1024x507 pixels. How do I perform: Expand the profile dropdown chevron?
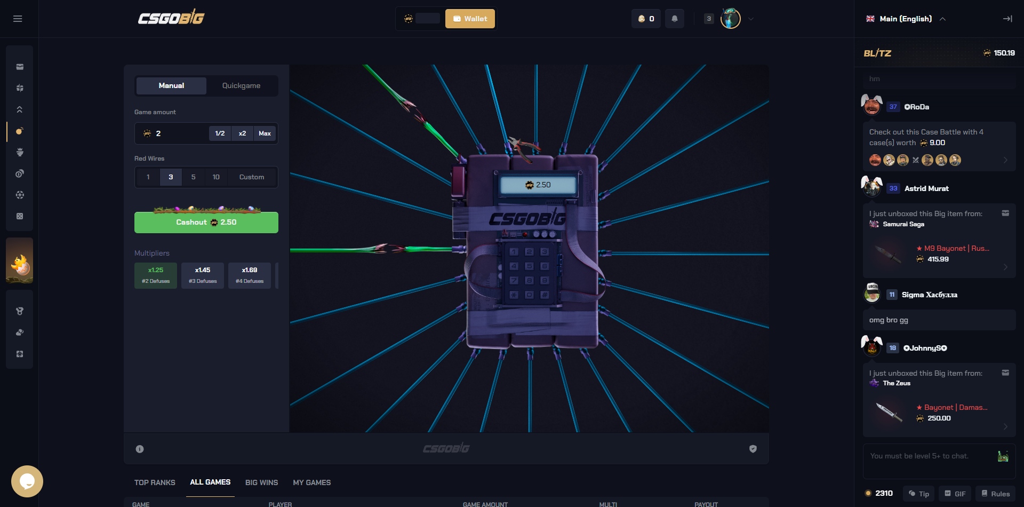point(751,19)
